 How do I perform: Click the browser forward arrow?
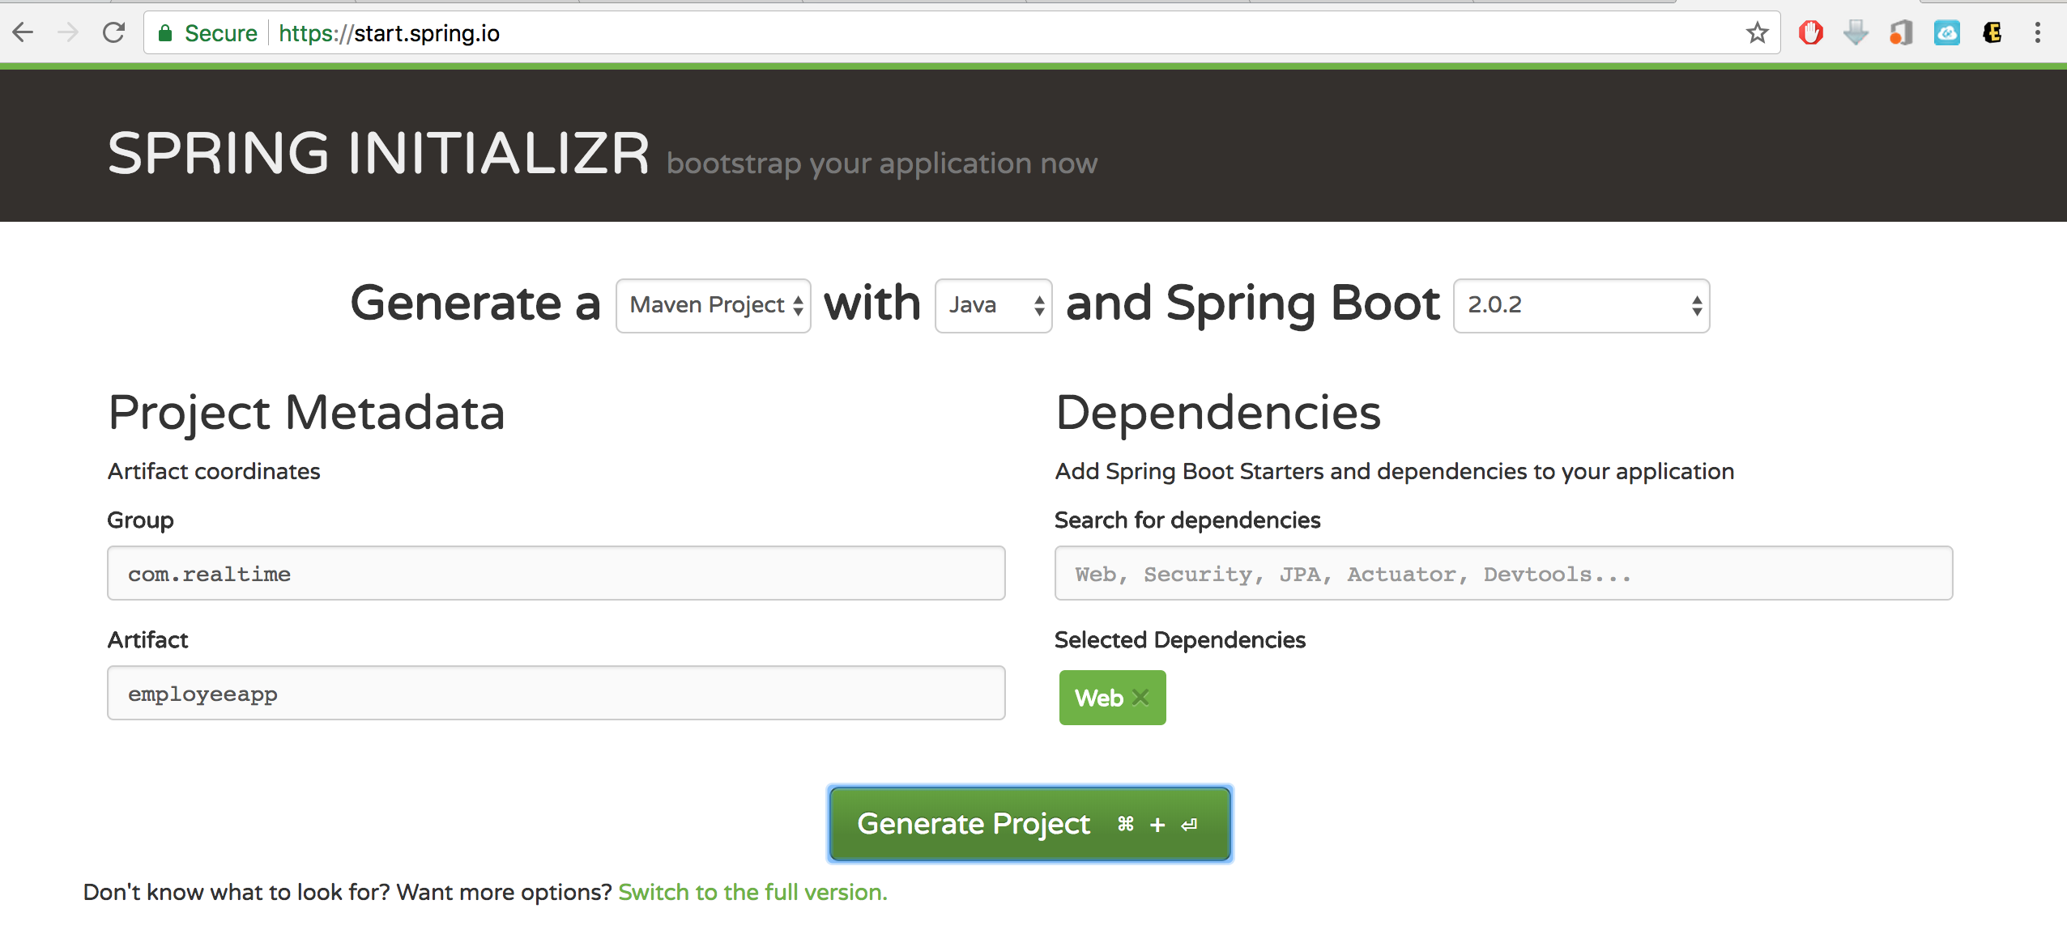coord(69,33)
